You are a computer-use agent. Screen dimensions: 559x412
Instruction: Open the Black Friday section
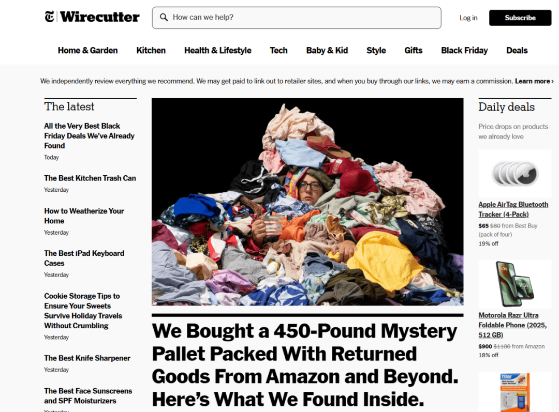[464, 51]
